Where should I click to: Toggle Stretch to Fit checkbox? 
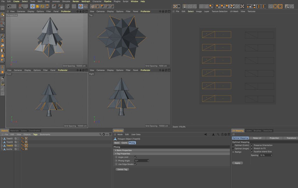[x=252, y=148]
